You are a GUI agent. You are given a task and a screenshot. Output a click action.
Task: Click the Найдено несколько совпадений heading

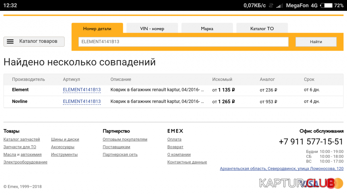point(79,62)
